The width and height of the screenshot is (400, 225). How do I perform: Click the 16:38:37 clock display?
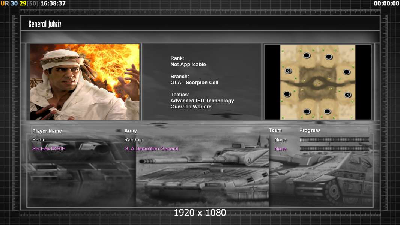tap(53, 4)
